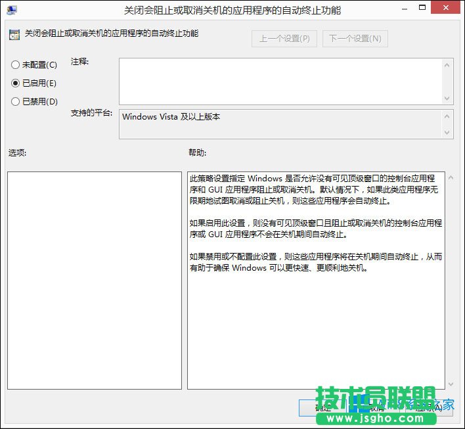The height and width of the screenshot is (429, 465).
Task: Select the 已启用(E) radio option
Action: [x=16, y=83]
